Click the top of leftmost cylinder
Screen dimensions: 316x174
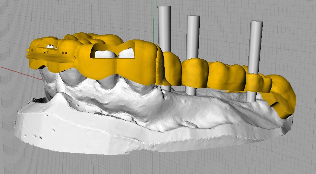164,8
